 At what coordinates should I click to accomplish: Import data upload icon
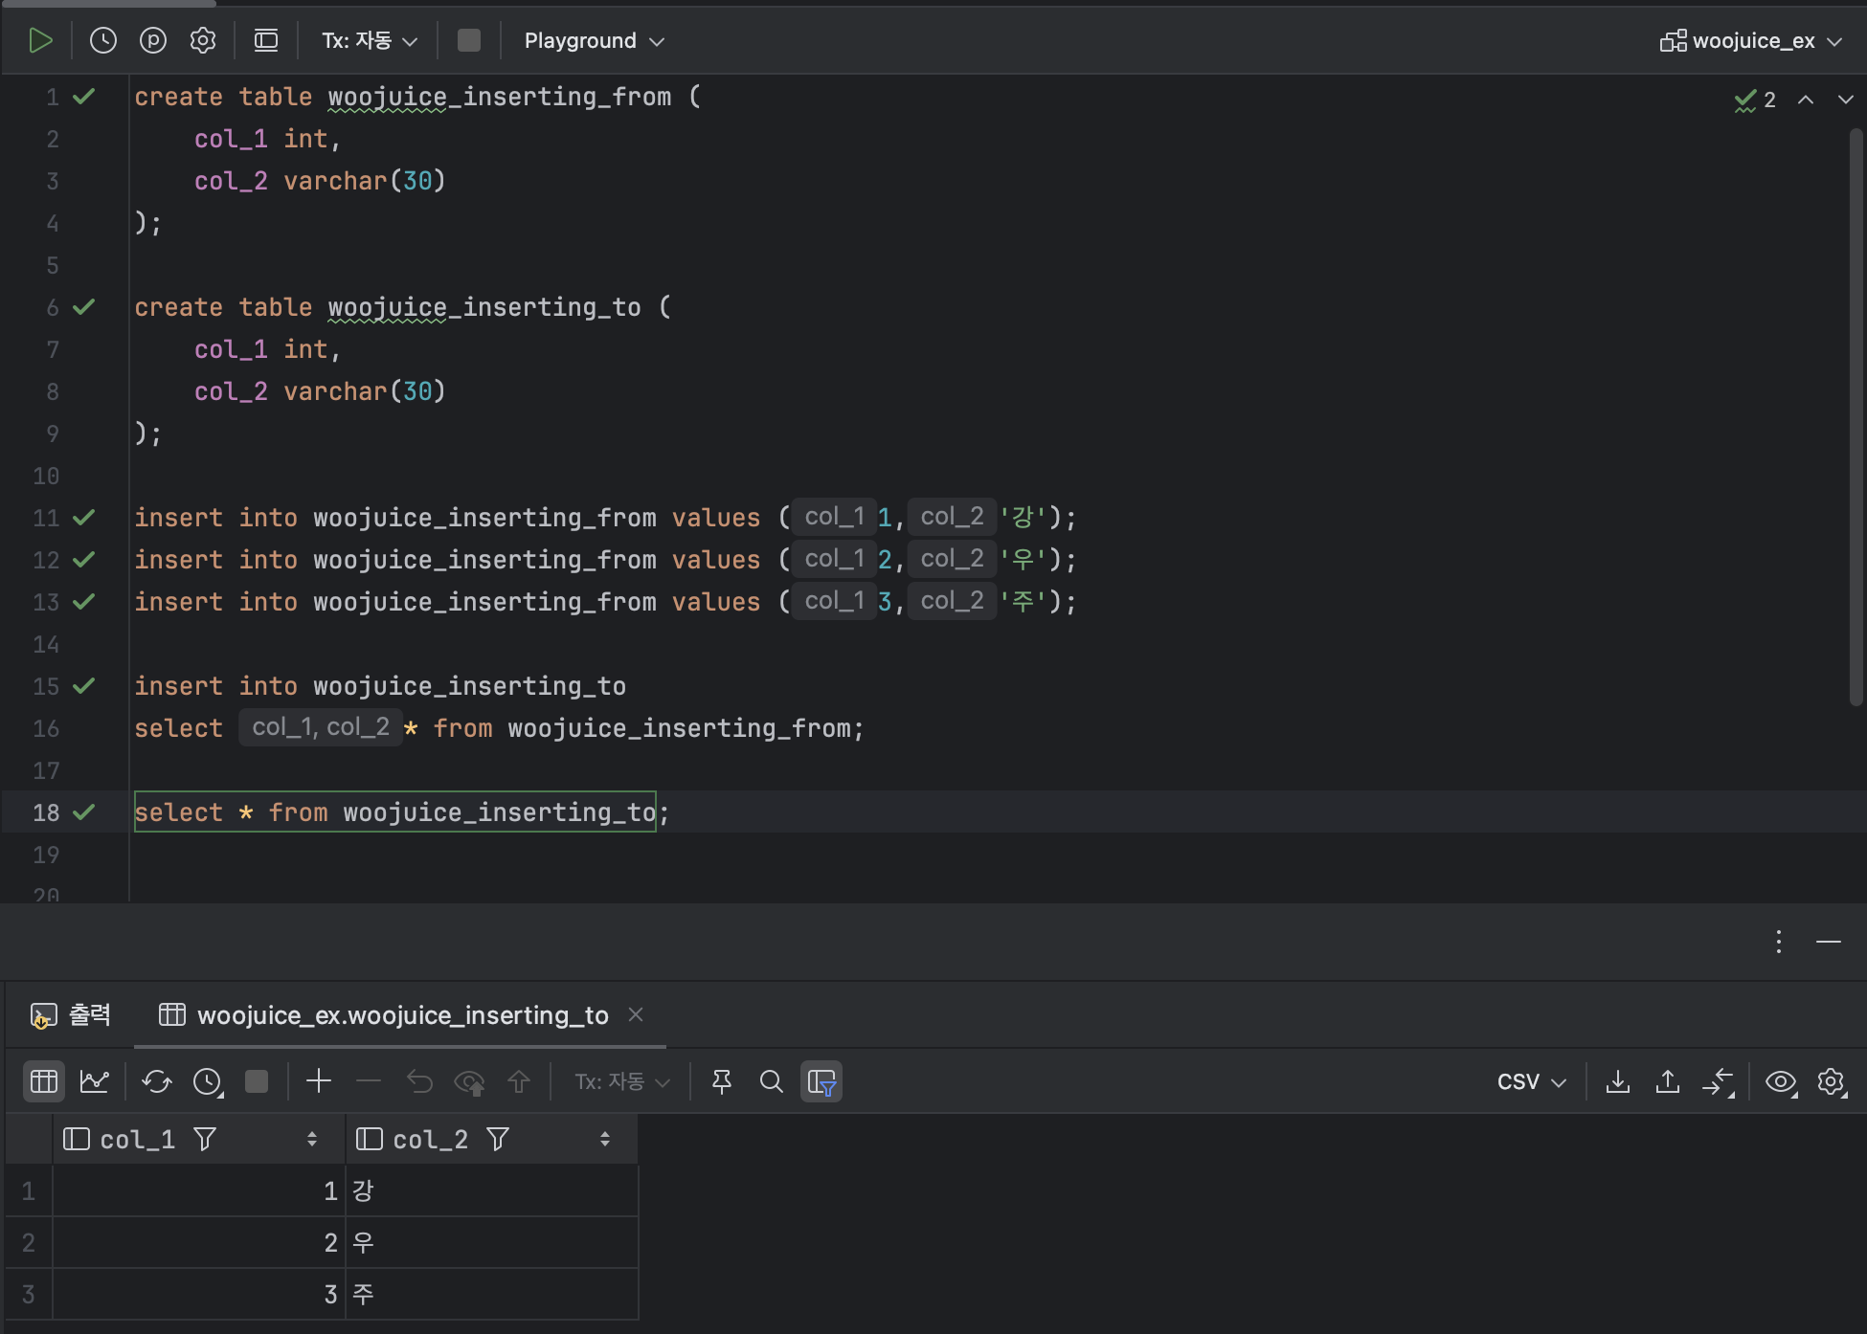1668,1081
